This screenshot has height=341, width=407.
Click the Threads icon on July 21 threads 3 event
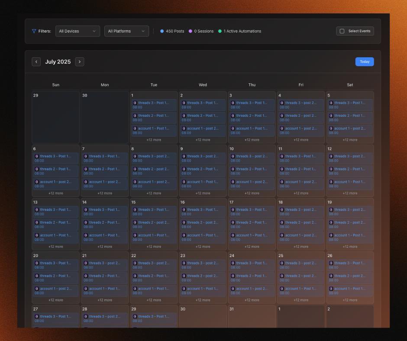(86, 263)
